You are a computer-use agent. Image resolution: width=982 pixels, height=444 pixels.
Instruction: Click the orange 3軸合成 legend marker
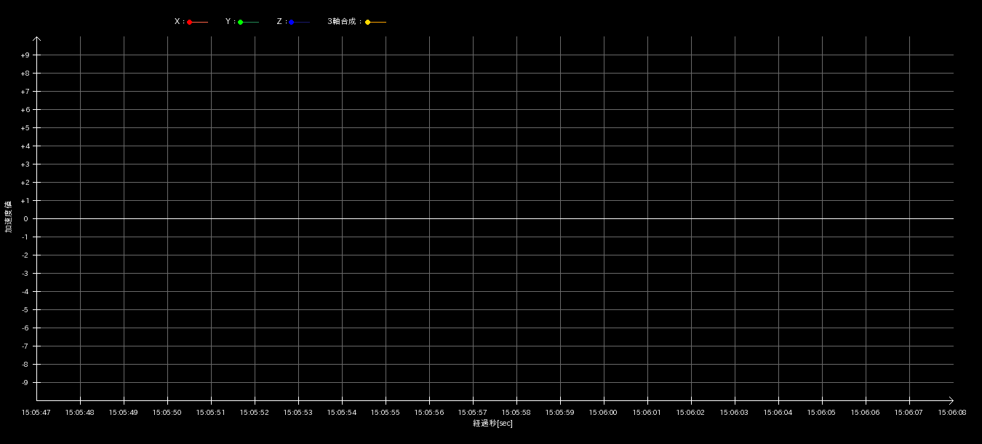(368, 23)
